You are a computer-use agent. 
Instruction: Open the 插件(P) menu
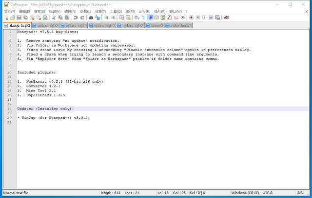pyautogui.click(x=160, y=12)
